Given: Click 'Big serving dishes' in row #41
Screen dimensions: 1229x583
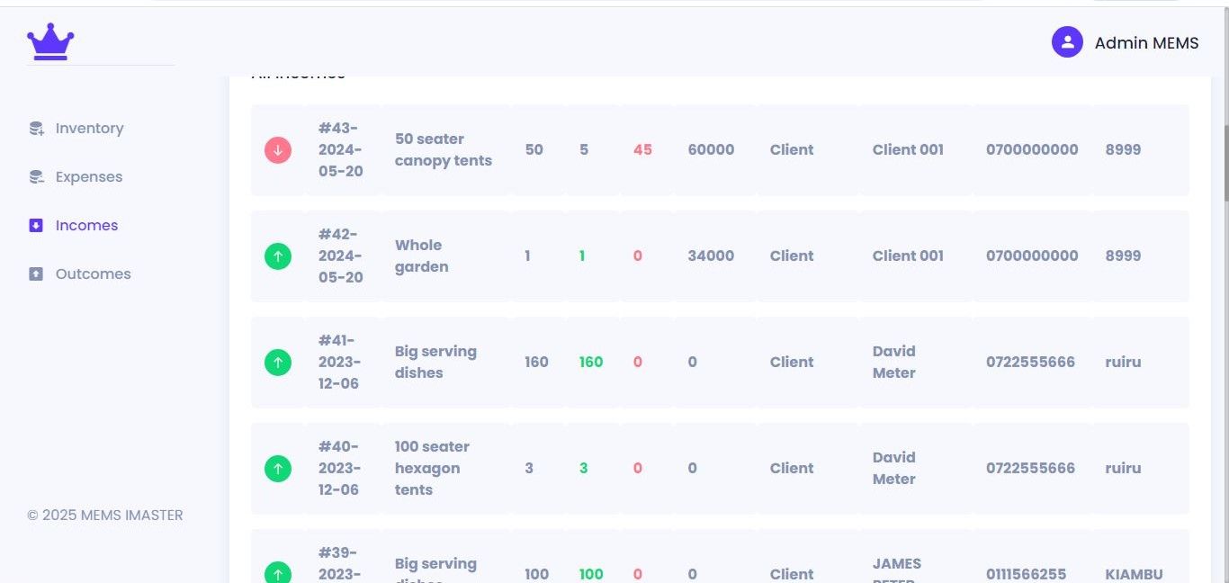Looking at the screenshot, I should (435, 363).
